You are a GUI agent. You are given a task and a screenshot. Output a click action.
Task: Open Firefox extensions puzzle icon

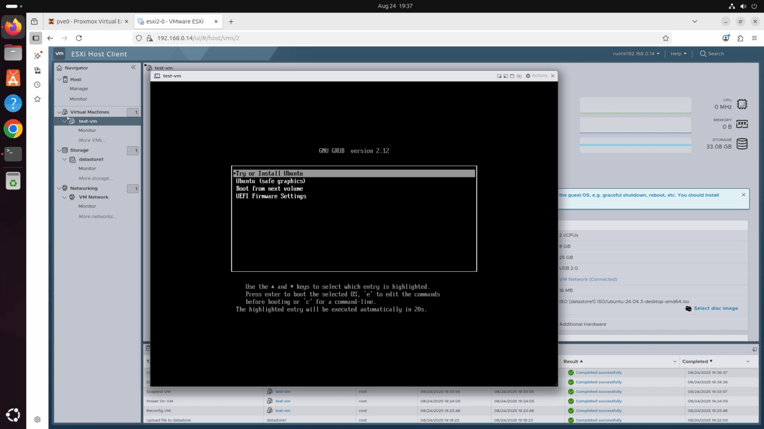pos(740,38)
